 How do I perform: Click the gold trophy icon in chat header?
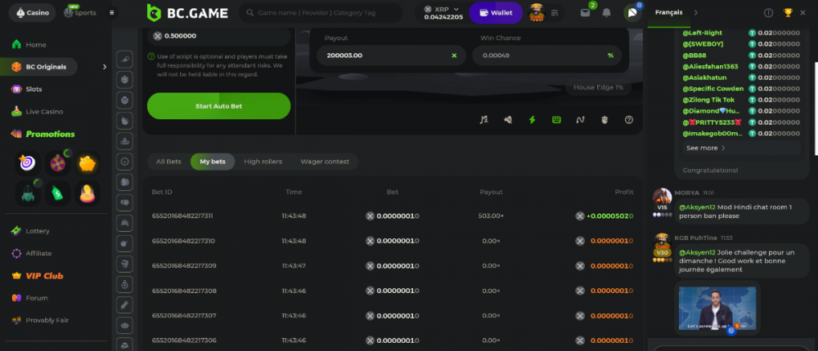(x=788, y=13)
